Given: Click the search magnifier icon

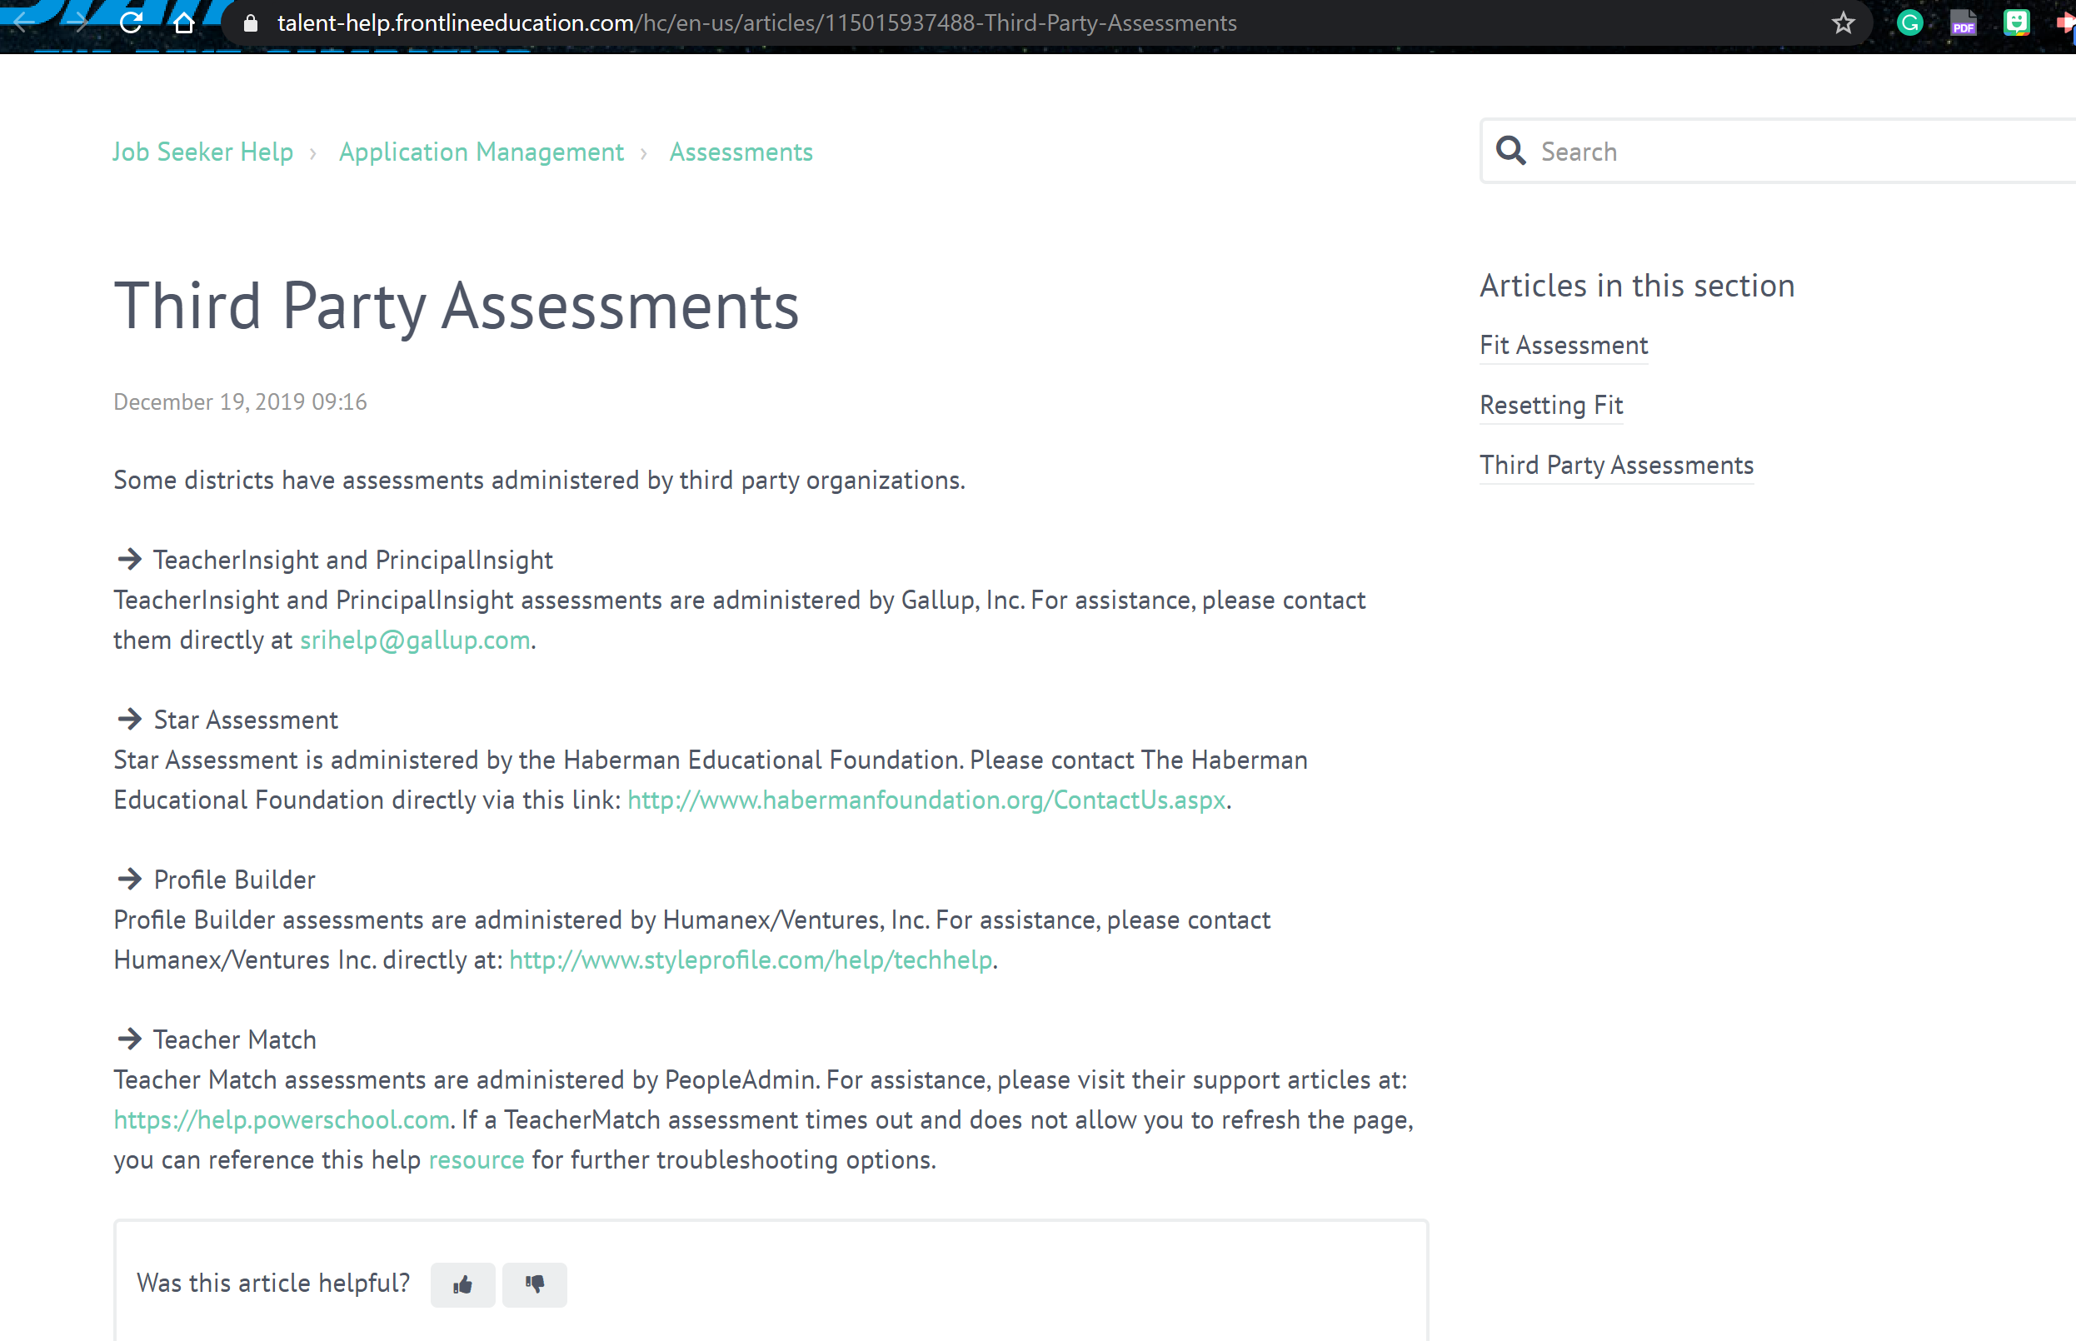Looking at the screenshot, I should click(1510, 152).
